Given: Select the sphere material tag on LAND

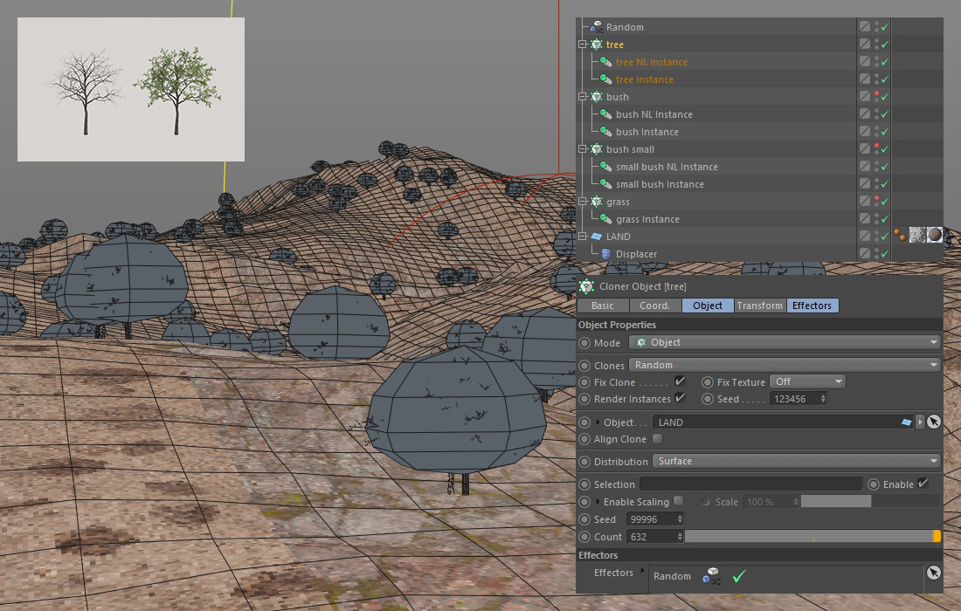Looking at the screenshot, I should [935, 236].
